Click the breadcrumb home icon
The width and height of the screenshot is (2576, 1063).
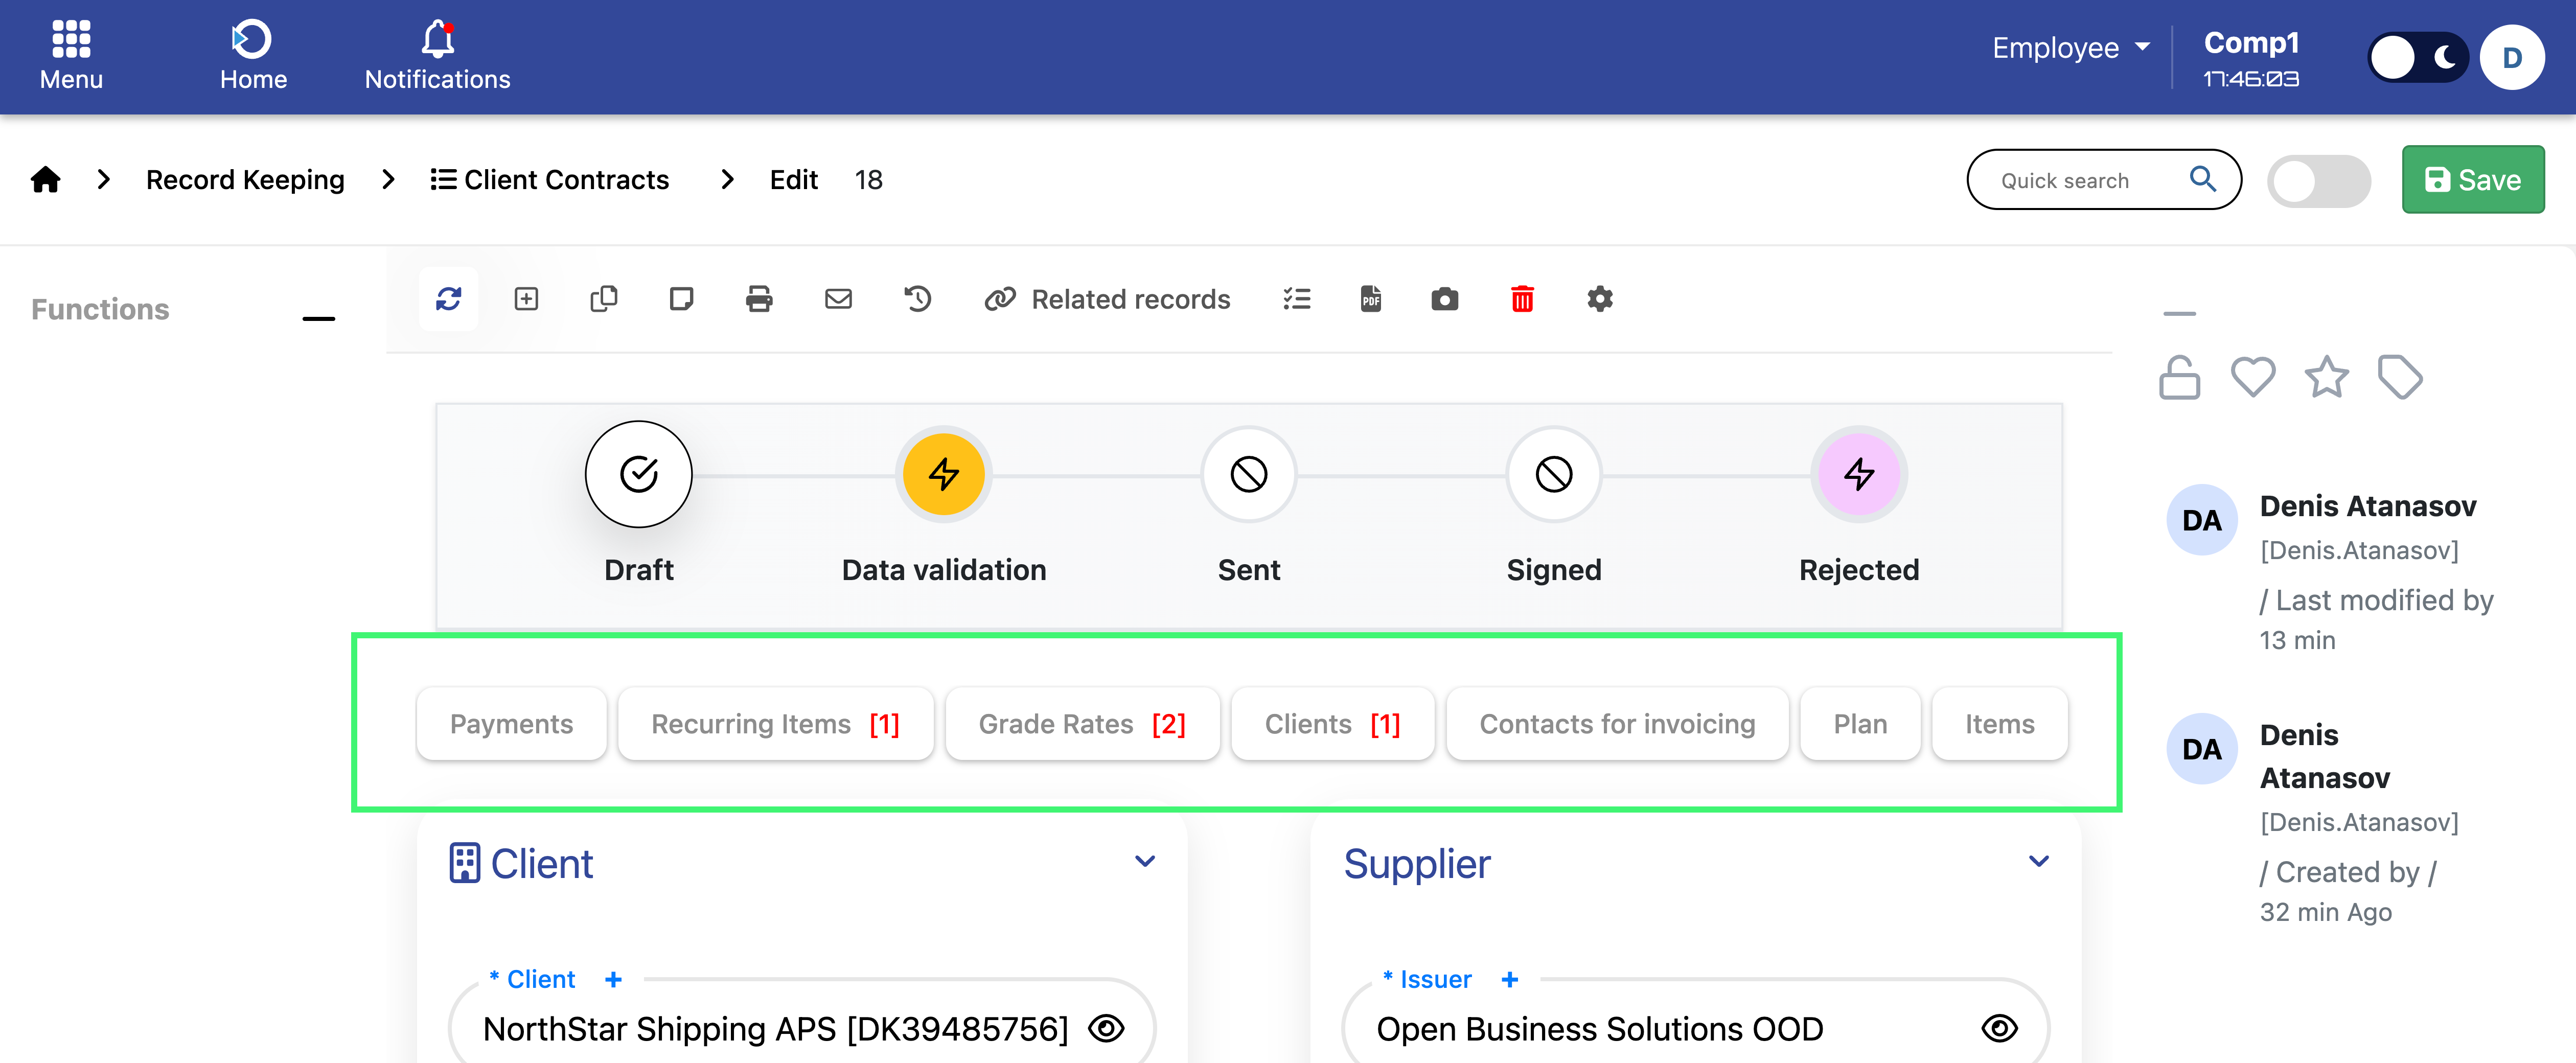point(46,180)
